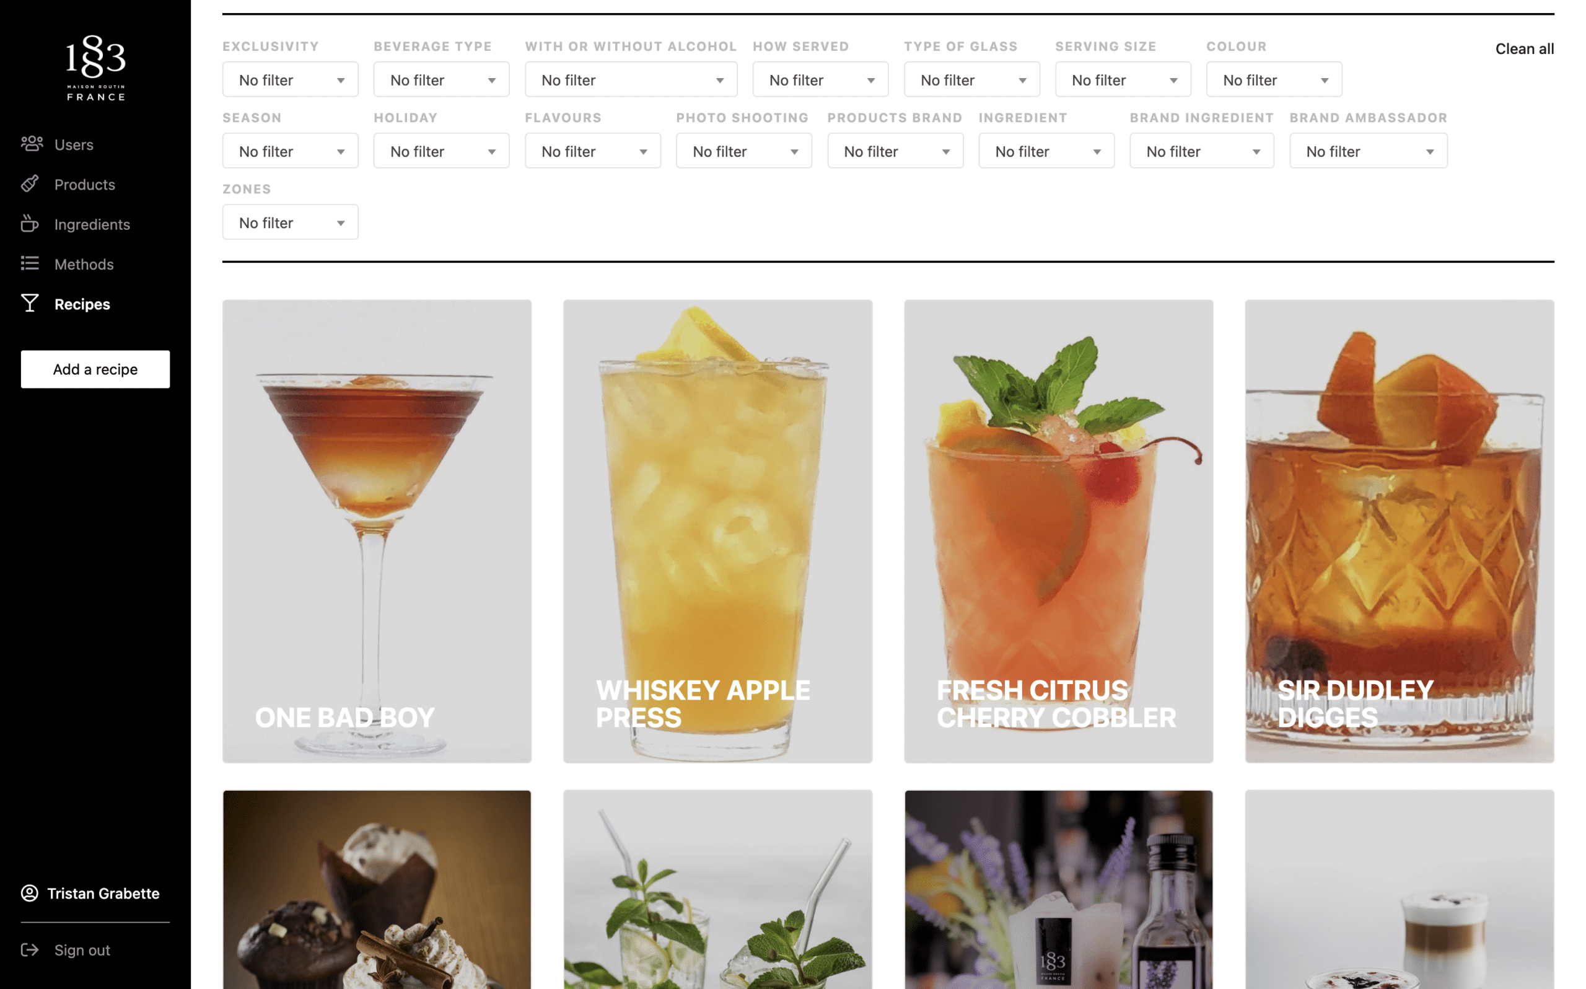Image resolution: width=1586 pixels, height=989 pixels.
Task: Click the Recipes cocktail glass icon
Action: [x=30, y=304]
